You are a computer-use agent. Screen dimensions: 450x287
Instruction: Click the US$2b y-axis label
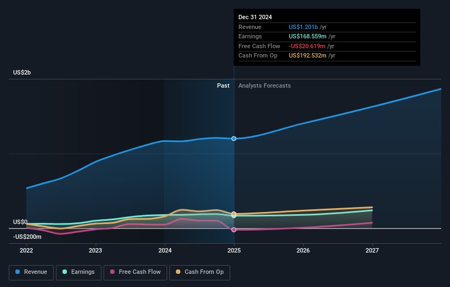click(22, 73)
